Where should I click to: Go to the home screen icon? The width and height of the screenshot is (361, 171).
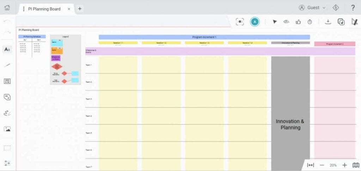click(x=7, y=8)
